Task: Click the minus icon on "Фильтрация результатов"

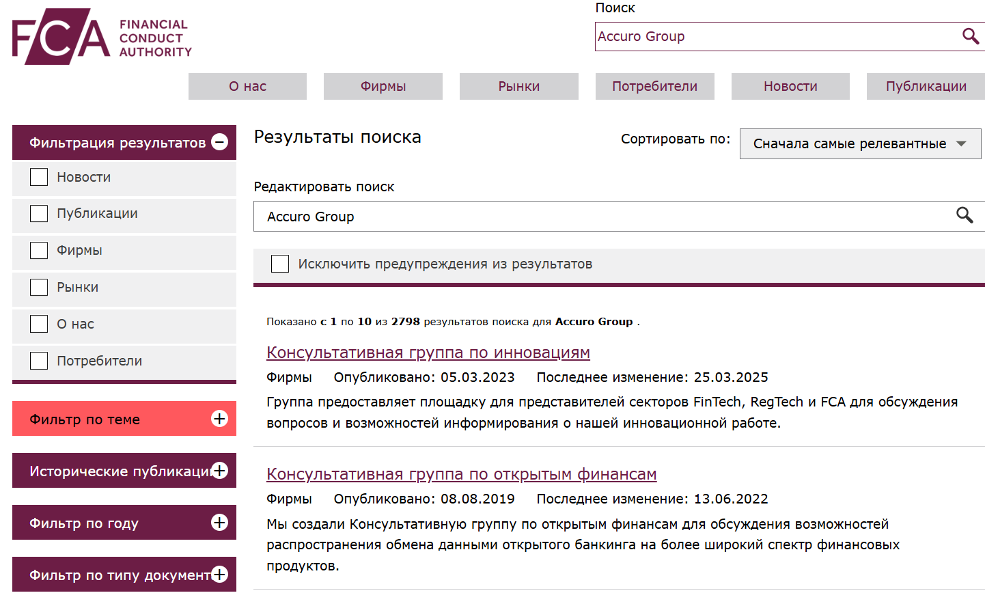Action: [219, 142]
